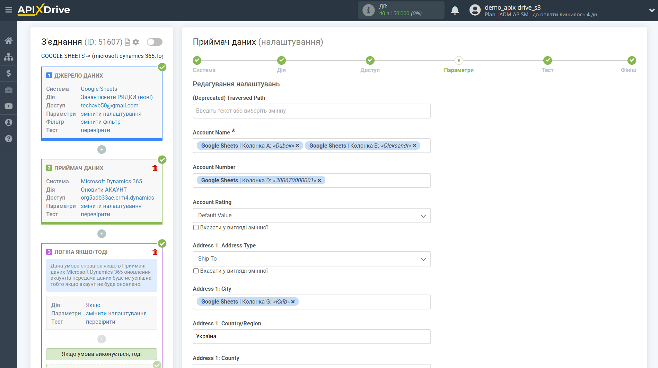Screen dimensions: 658x368
Task: Add a block inside the logic section
Action: coord(102,339)
